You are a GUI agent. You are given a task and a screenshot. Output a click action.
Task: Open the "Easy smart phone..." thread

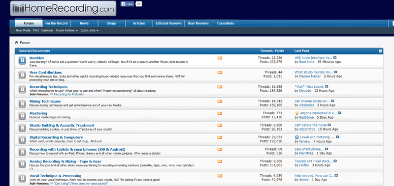pos(309,149)
